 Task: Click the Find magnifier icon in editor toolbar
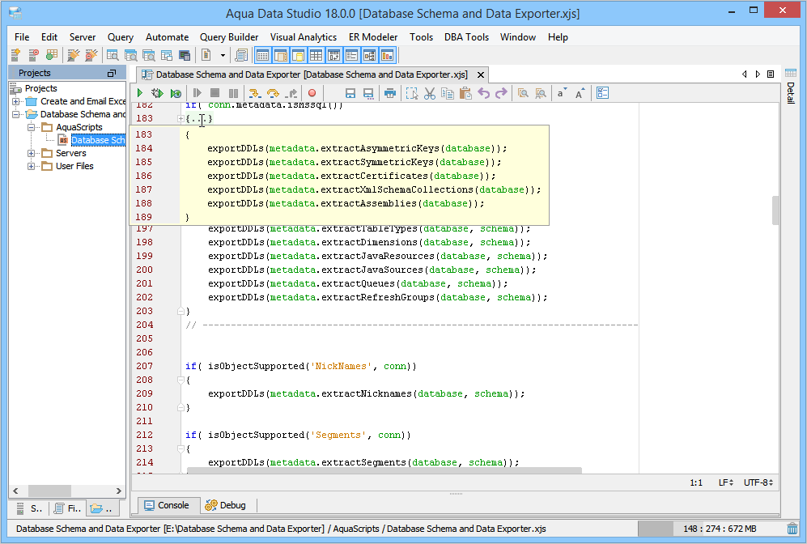click(x=523, y=93)
